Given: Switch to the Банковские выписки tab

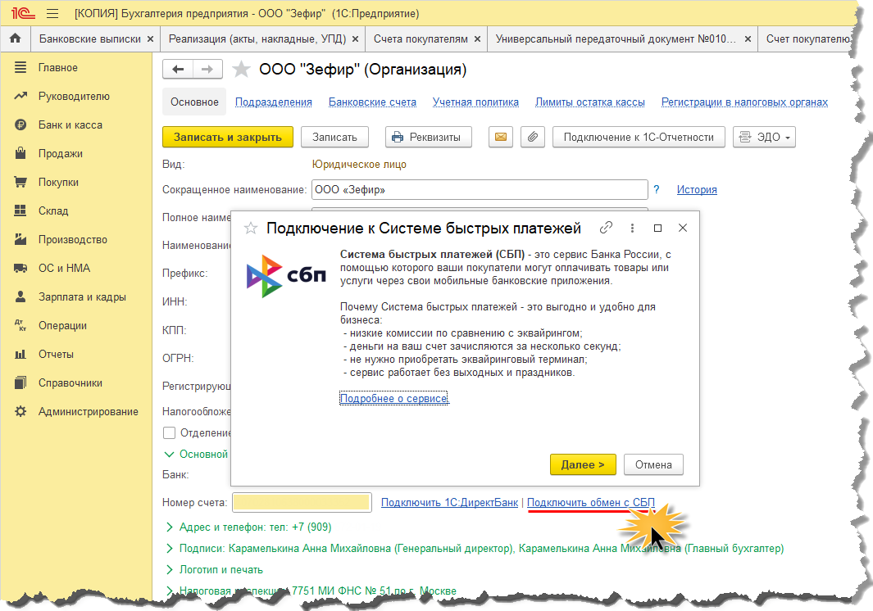Looking at the screenshot, I should [x=89, y=39].
